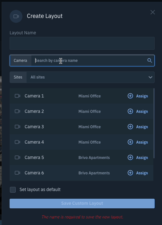Viewport: 162px width, 225px height.
Task: Click Assign link for Camera 6
Action: 142,173
